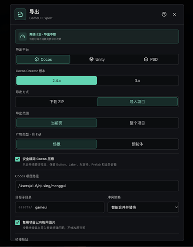193x247 pixels.
Task: Select 当前页 as export scope
Action: click(x=57, y=123)
